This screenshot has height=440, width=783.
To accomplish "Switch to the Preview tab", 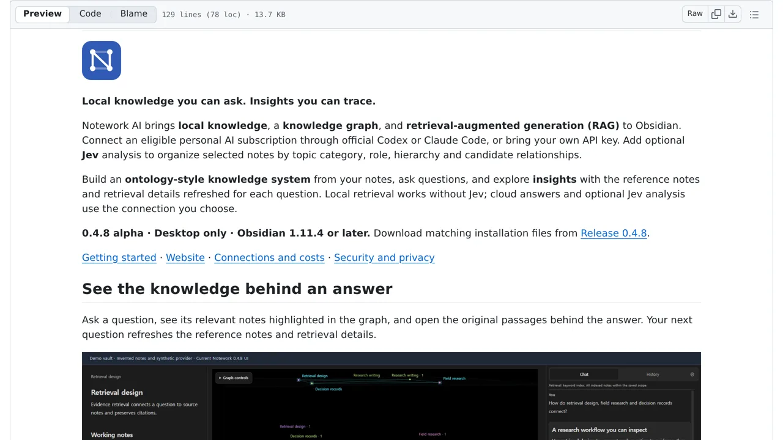I will [42, 14].
